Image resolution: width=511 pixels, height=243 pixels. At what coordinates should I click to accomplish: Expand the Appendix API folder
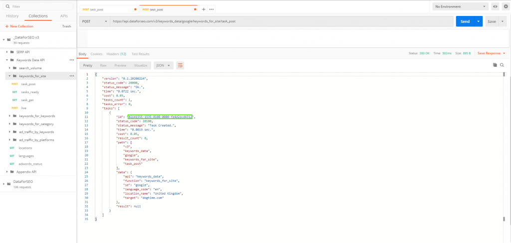coord(7,172)
